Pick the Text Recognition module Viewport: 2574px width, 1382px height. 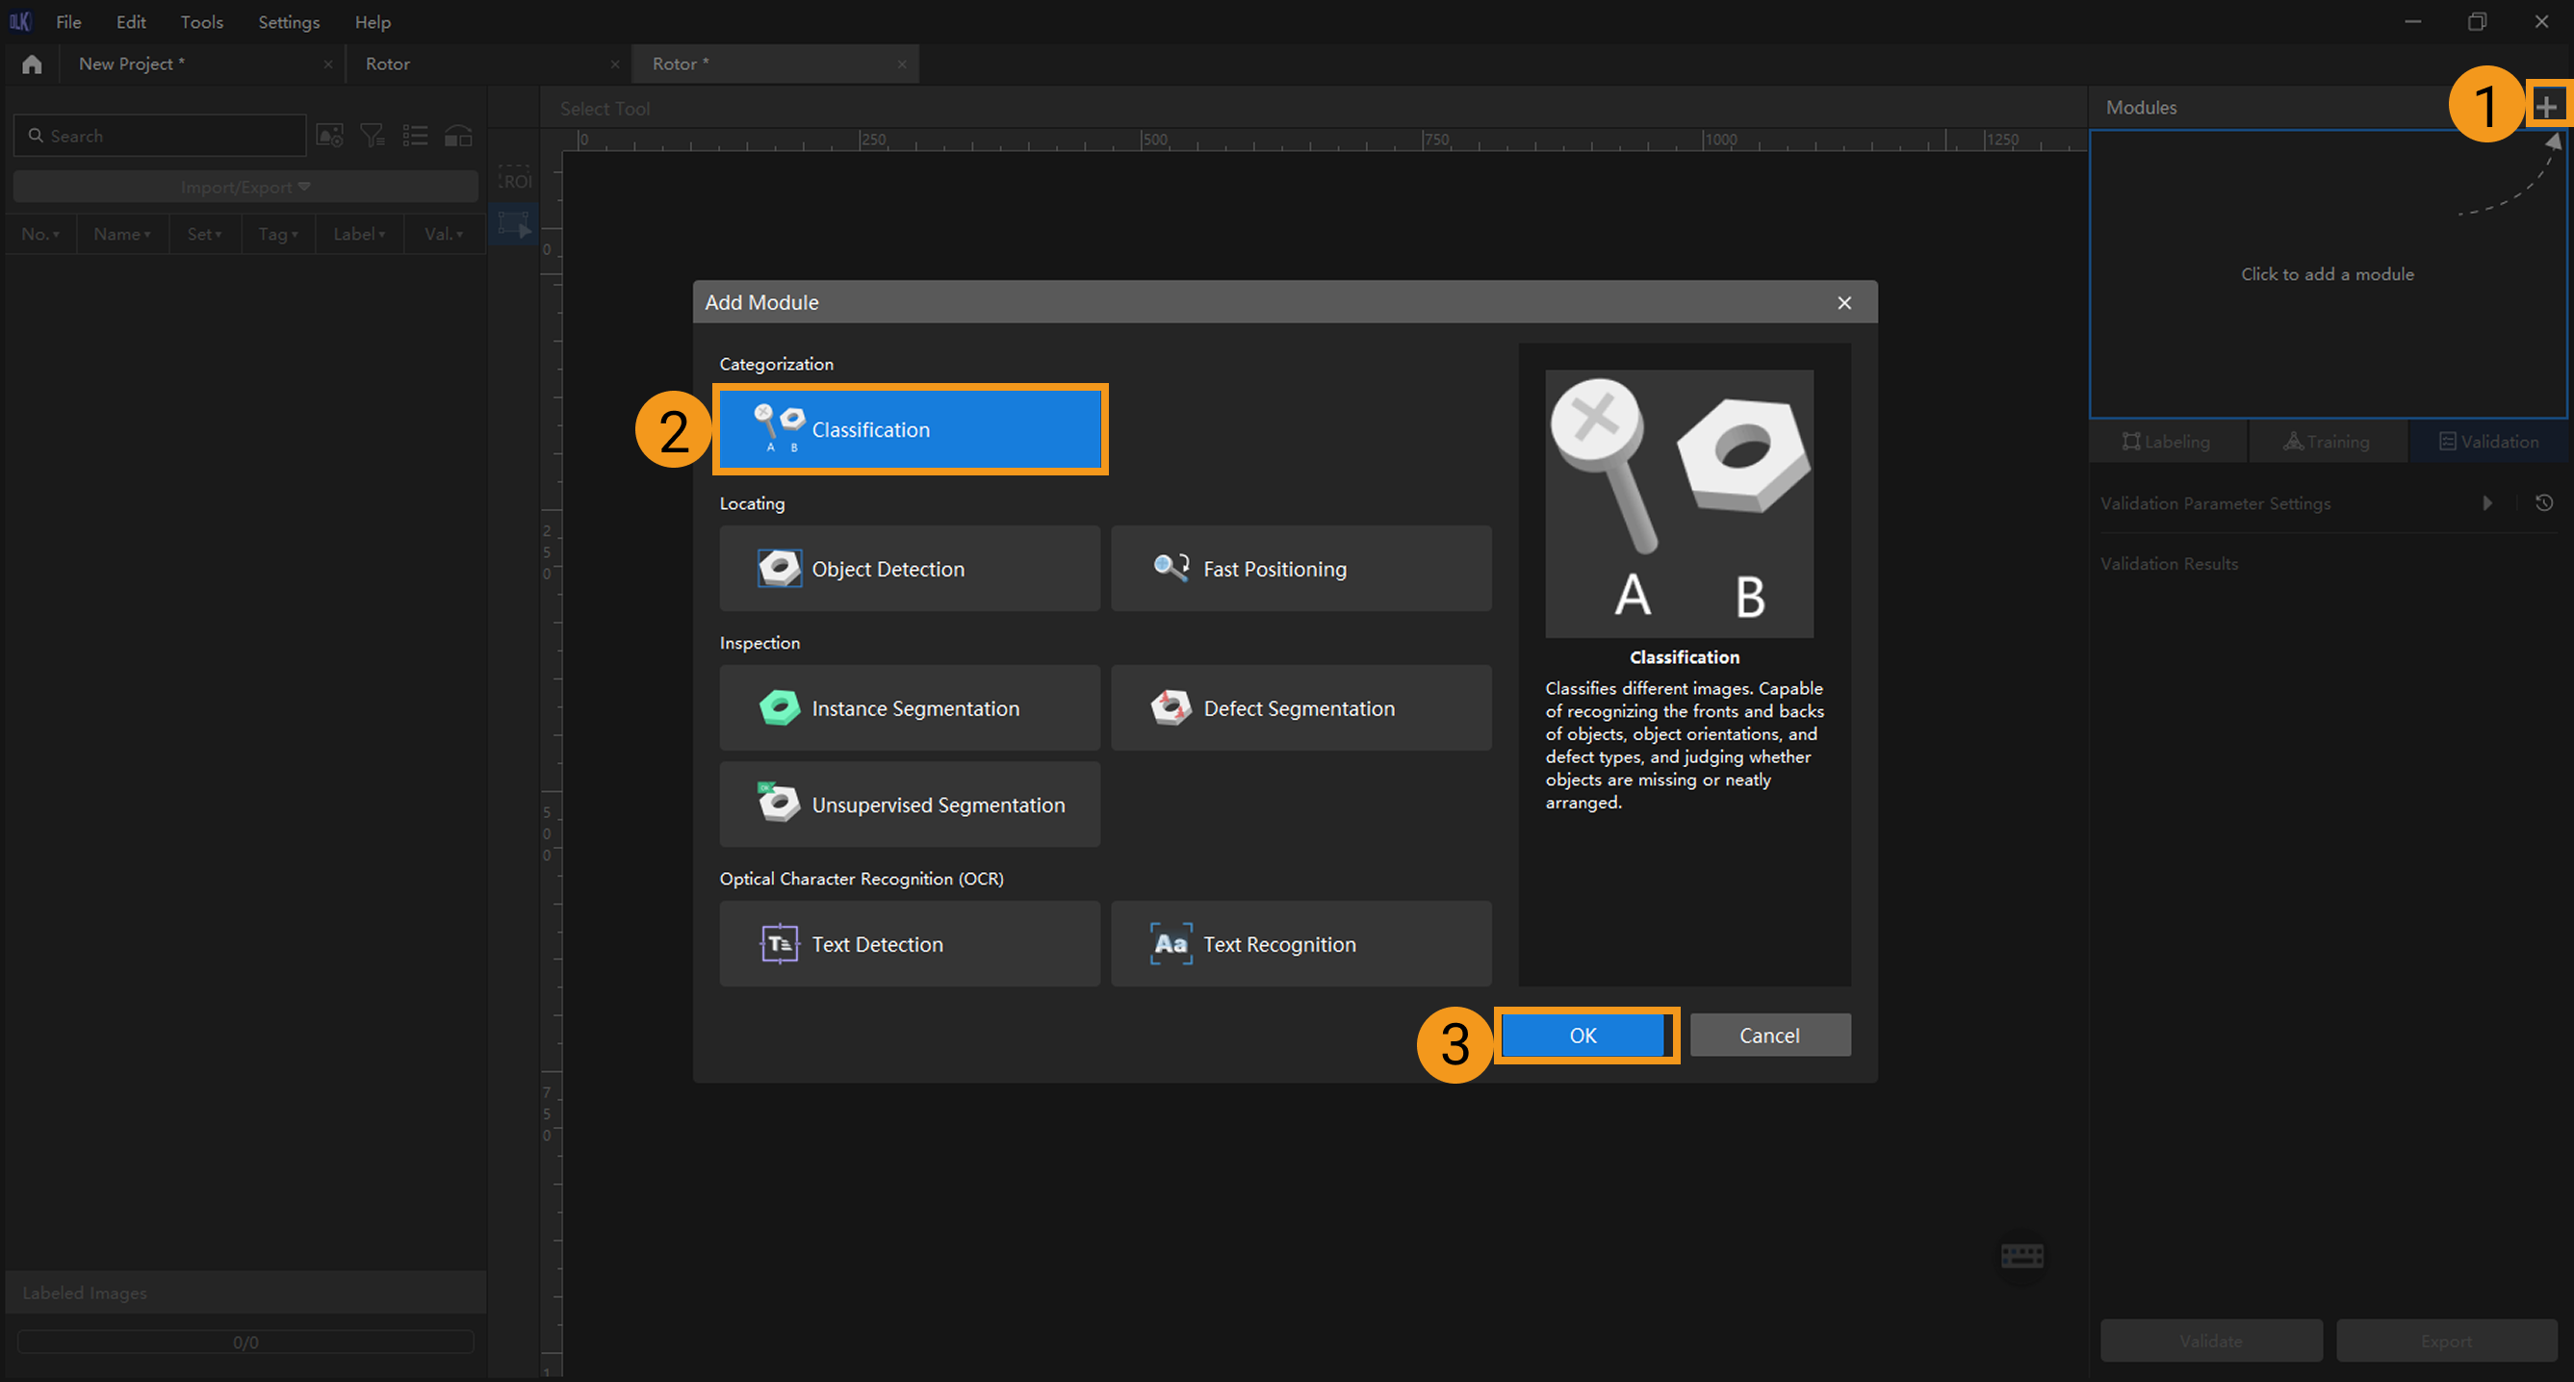click(1300, 944)
